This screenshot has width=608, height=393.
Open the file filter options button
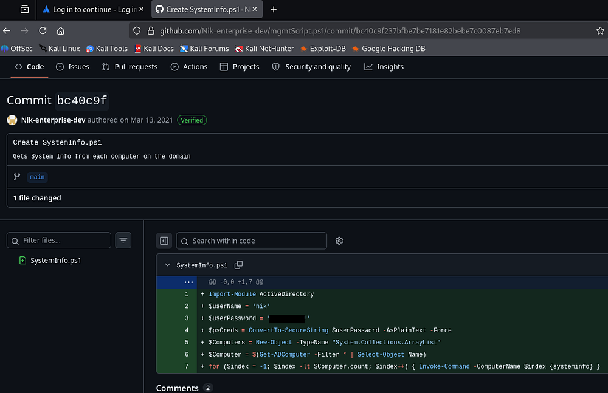pyautogui.click(x=123, y=241)
